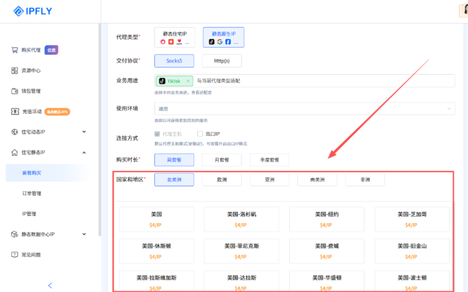Click the 常见问题 question mark icon
Viewport: 468px width, 292px height.
14,255
